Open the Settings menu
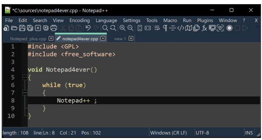 132,20
